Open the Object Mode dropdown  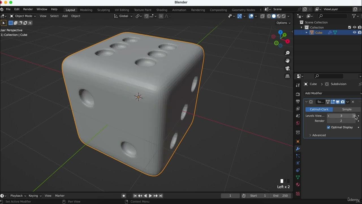coord(23,16)
